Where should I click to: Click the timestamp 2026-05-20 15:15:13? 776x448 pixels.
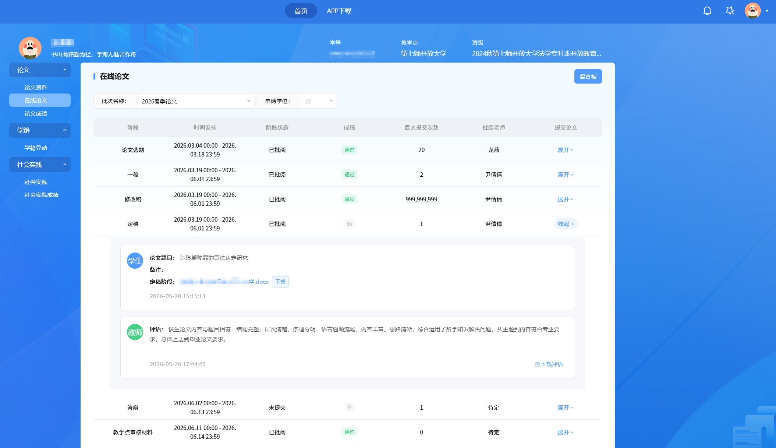(177, 296)
